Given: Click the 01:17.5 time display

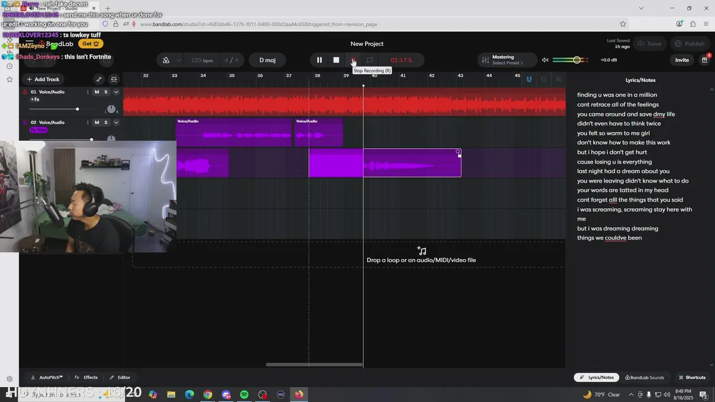Looking at the screenshot, I should [401, 60].
